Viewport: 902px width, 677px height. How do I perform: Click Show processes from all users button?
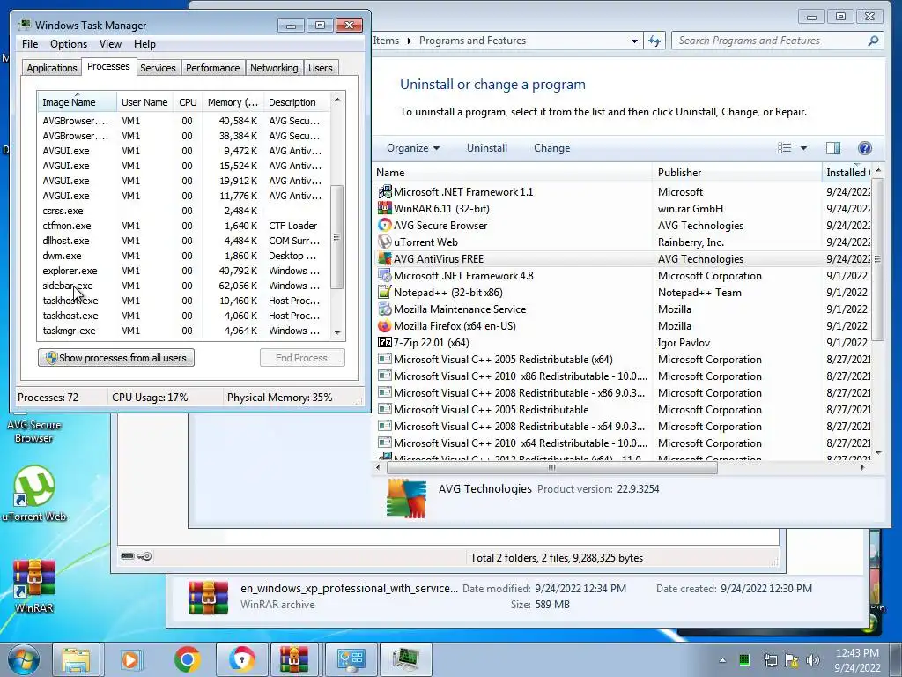click(x=116, y=358)
